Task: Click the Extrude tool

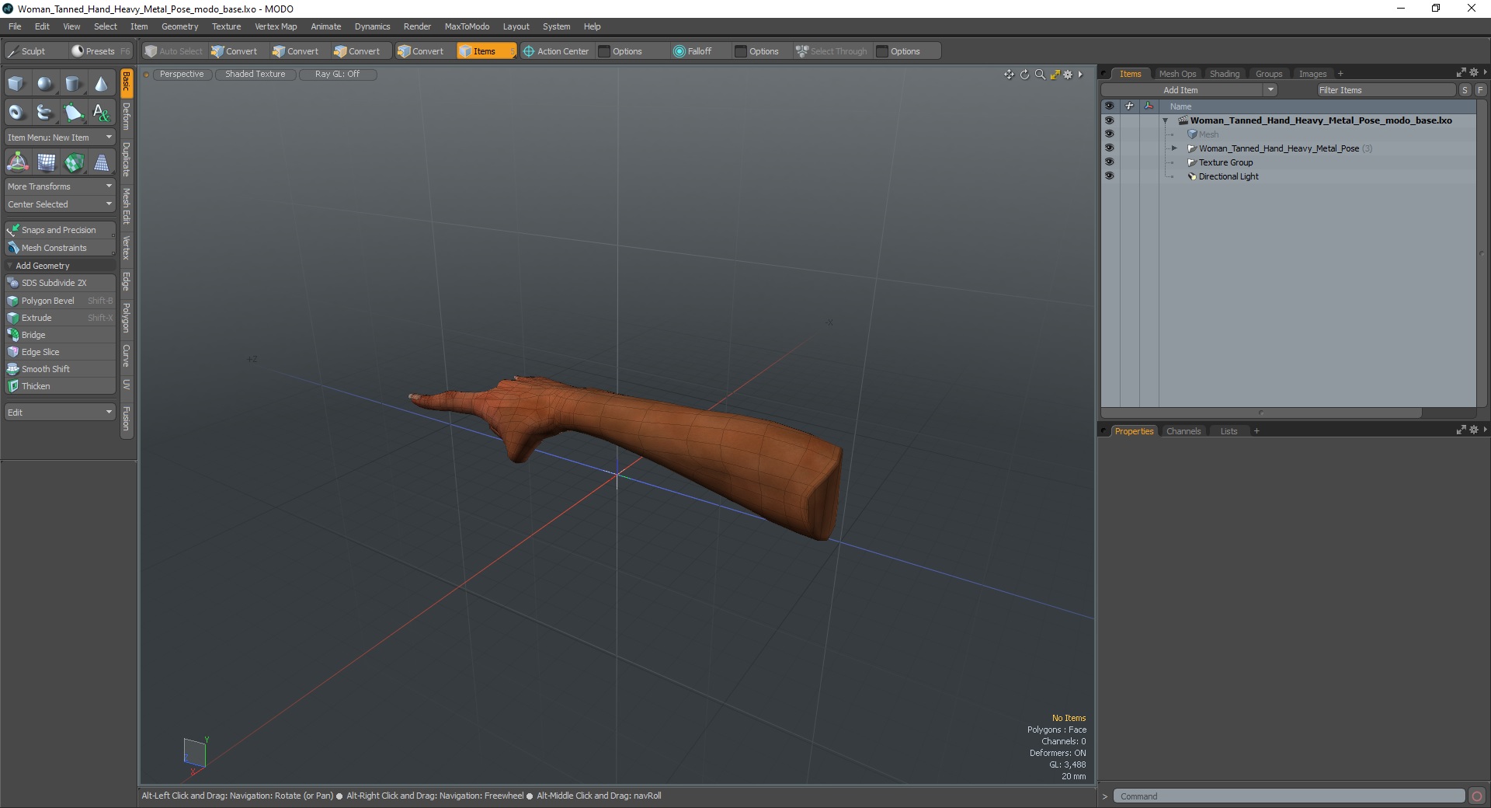Action: [x=61, y=318]
